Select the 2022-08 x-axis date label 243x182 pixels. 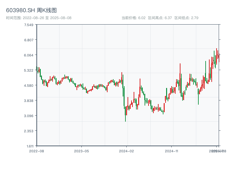point(36,151)
